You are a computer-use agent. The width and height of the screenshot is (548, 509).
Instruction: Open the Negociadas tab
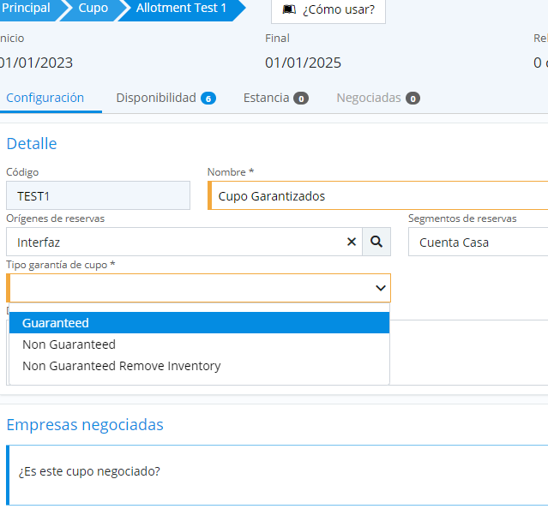tap(369, 98)
